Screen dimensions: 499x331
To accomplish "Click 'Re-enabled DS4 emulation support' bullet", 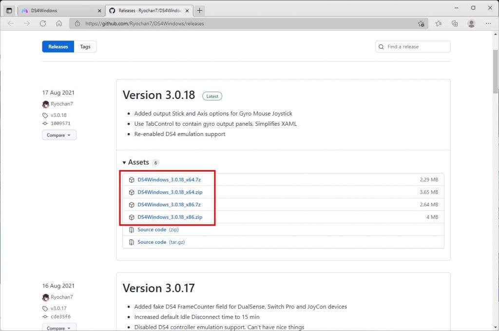I will point(179,134).
